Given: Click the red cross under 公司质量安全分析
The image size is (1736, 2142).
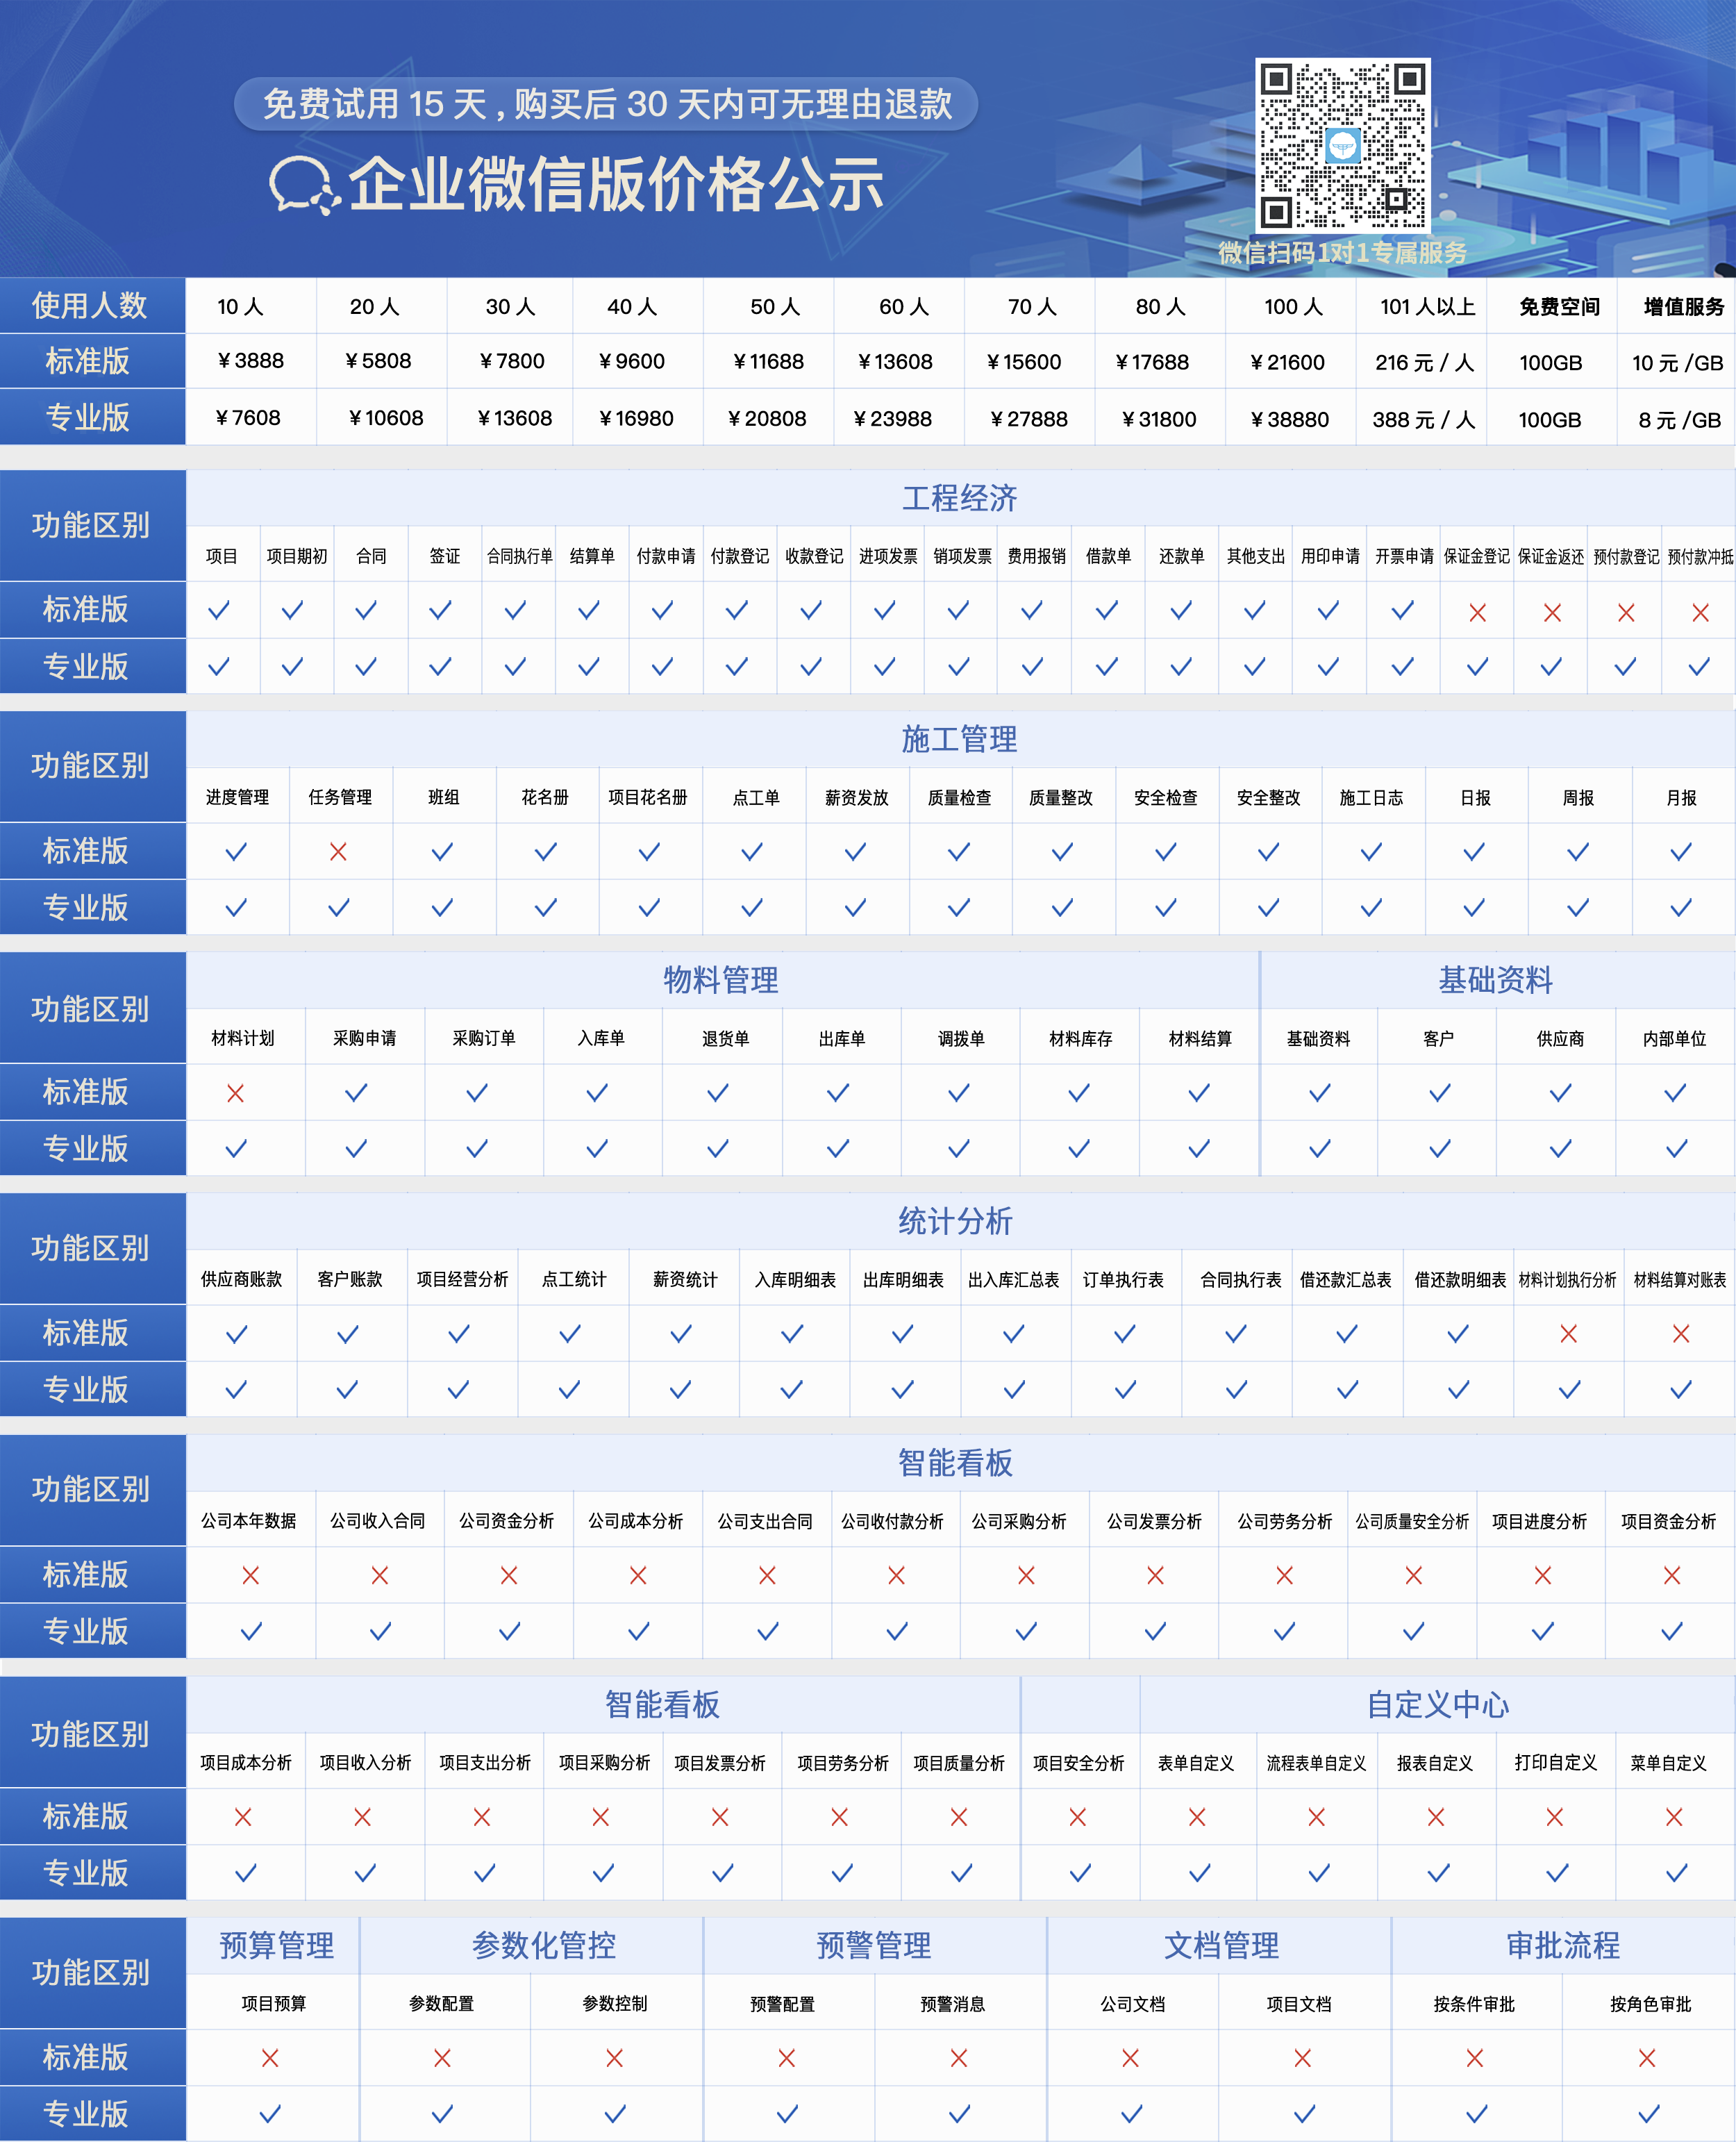Looking at the screenshot, I should (x=1414, y=1576).
